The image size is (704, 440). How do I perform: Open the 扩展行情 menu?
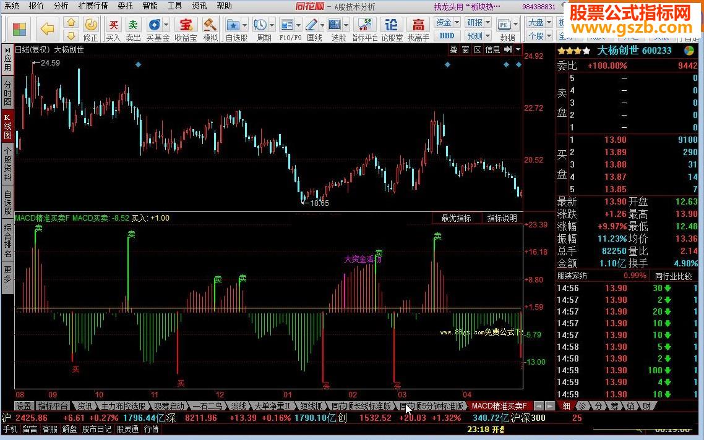click(93, 6)
